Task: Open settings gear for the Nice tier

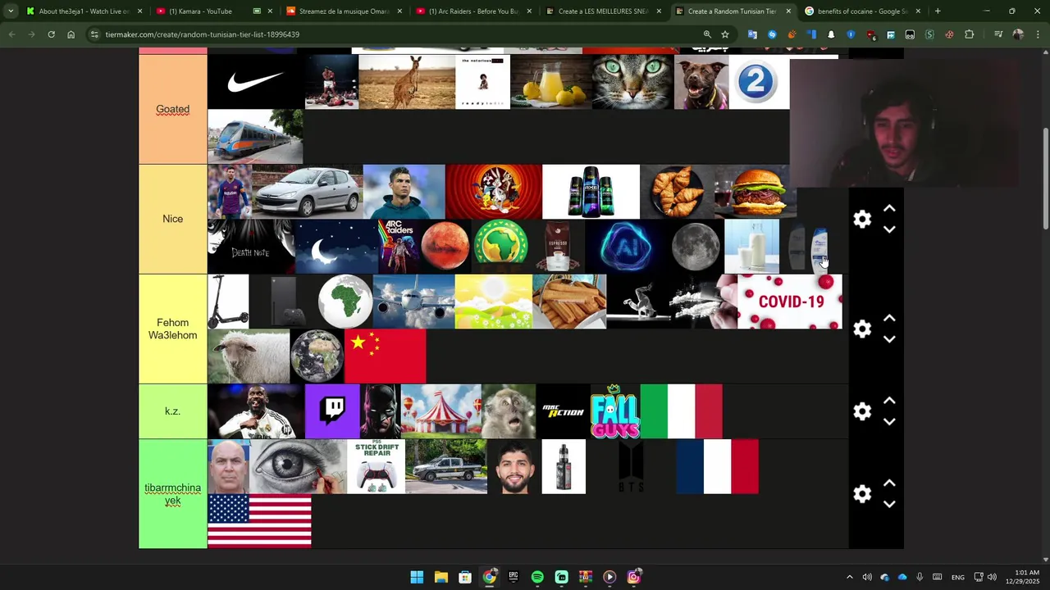Action: 862,219
